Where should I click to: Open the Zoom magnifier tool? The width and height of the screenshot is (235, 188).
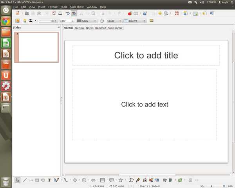[166, 13]
